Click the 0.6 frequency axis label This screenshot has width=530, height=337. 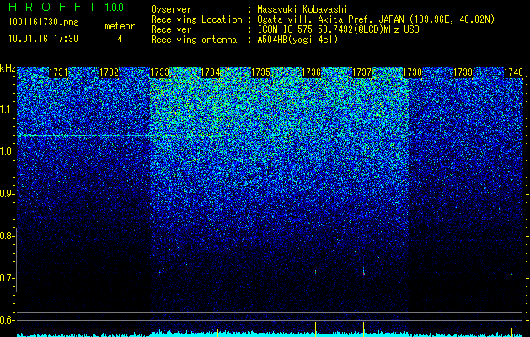7,320
